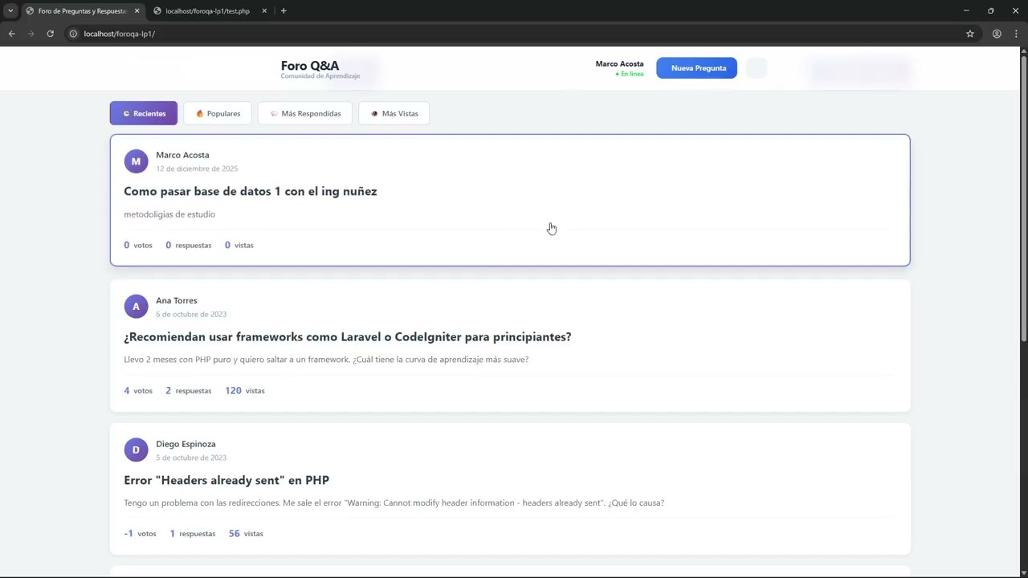Close the test.php browser tab
The height and width of the screenshot is (578, 1028).
(x=264, y=10)
